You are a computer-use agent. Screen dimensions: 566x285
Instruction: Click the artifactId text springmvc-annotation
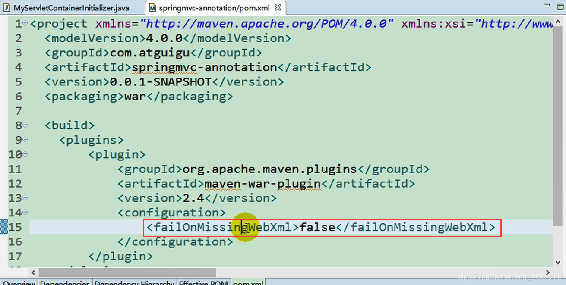tap(204, 67)
